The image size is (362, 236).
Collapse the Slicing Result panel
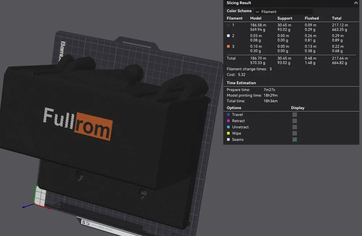point(356,3)
